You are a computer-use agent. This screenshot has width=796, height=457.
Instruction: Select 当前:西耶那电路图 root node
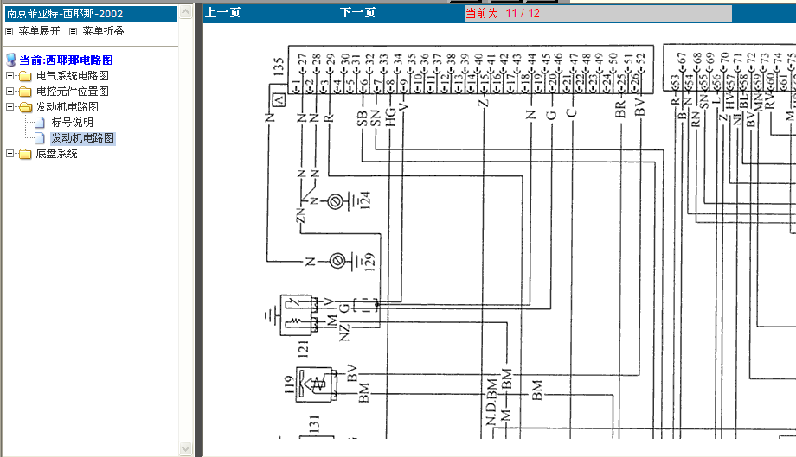point(66,60)
